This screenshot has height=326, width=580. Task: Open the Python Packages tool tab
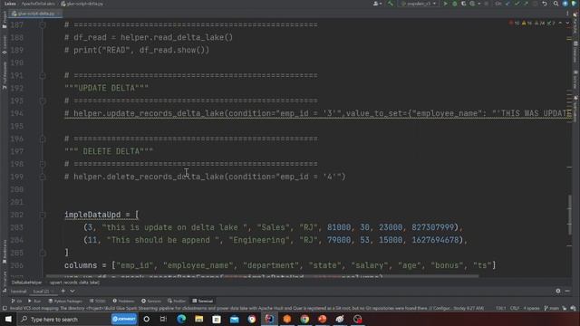[x=65, y=302]
